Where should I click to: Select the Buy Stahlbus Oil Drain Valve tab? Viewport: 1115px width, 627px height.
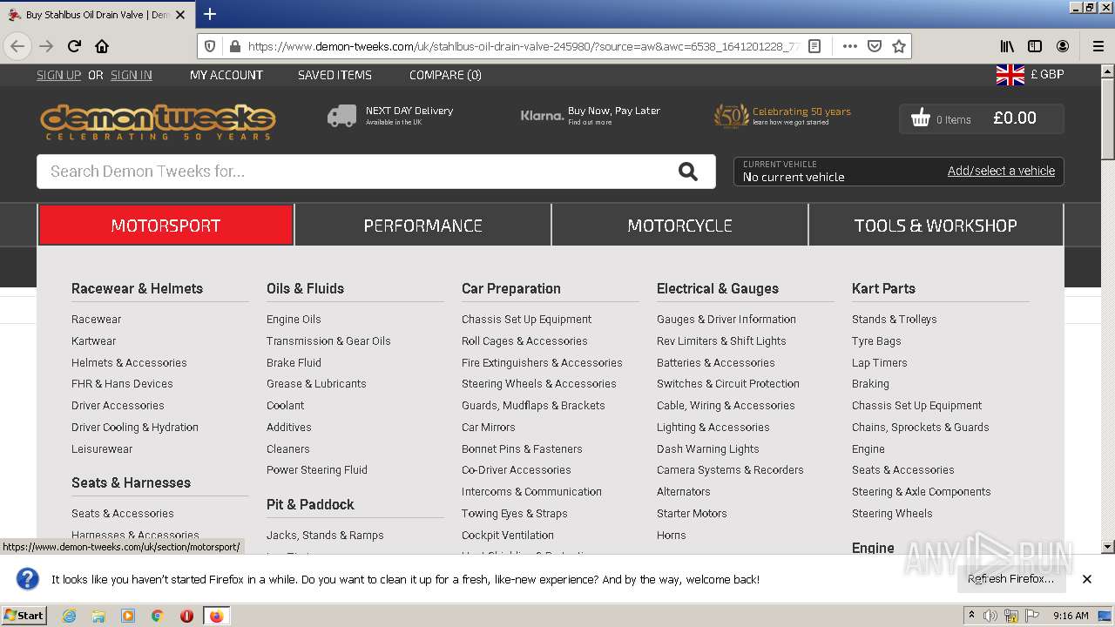coord(96,15)
